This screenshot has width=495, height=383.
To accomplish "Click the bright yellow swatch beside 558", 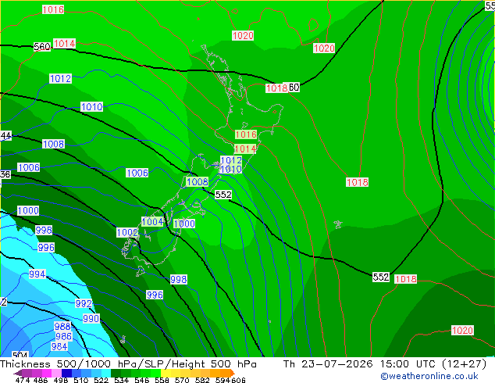I will pyautogui.click(x=166, y=373).
